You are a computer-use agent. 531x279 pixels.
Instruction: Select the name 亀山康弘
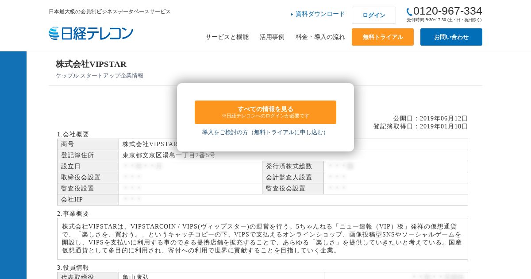click(136, 276)
